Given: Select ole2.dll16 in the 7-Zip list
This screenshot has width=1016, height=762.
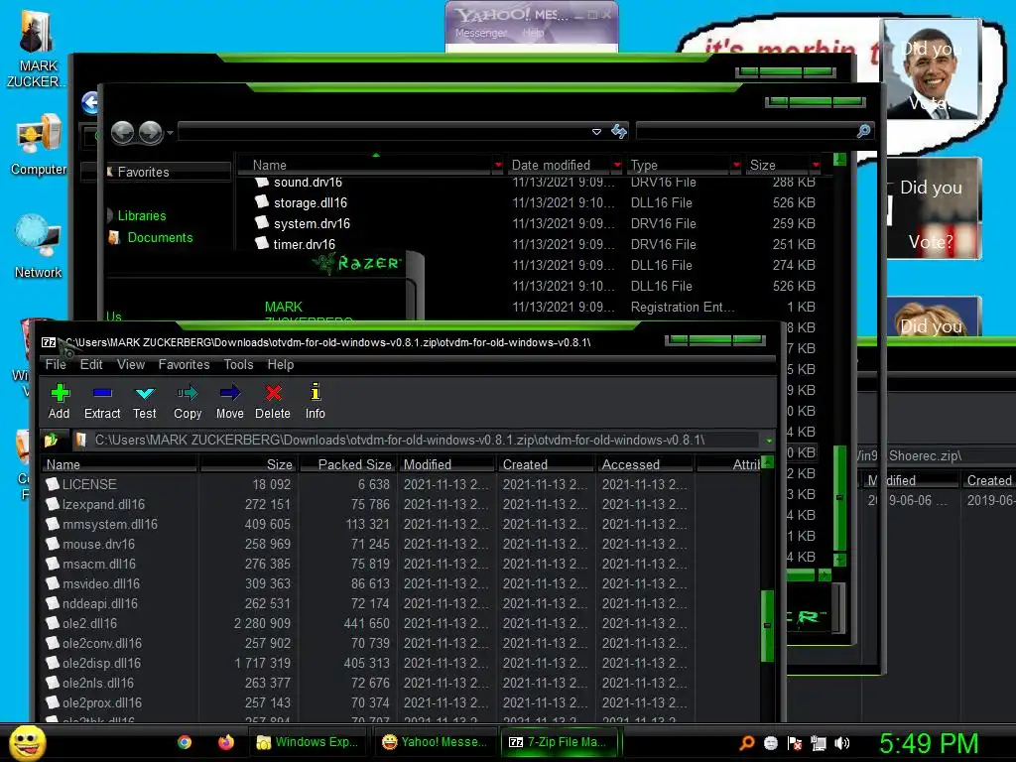Looking at the screenshot, I should pos(81,623).
